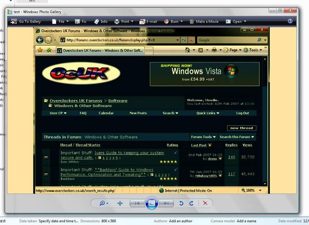Open the Fix pane for this picture
The width and height of the screenshot is (309, 225).
(x=81, y=22)
